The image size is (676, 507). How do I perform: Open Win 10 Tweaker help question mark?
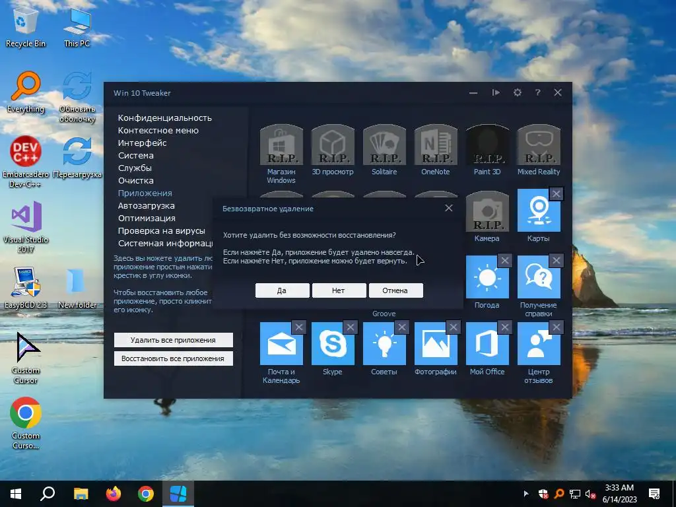click(x=537, y=92)
